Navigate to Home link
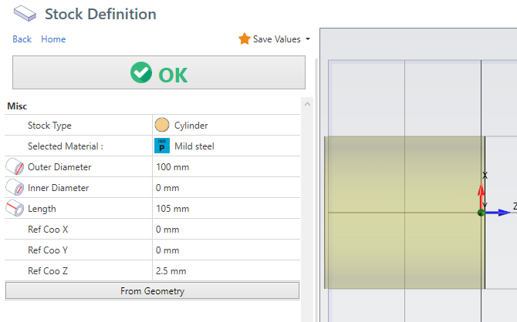The width and height of the screenshot is (517, 322). click(x=53, y=39)
